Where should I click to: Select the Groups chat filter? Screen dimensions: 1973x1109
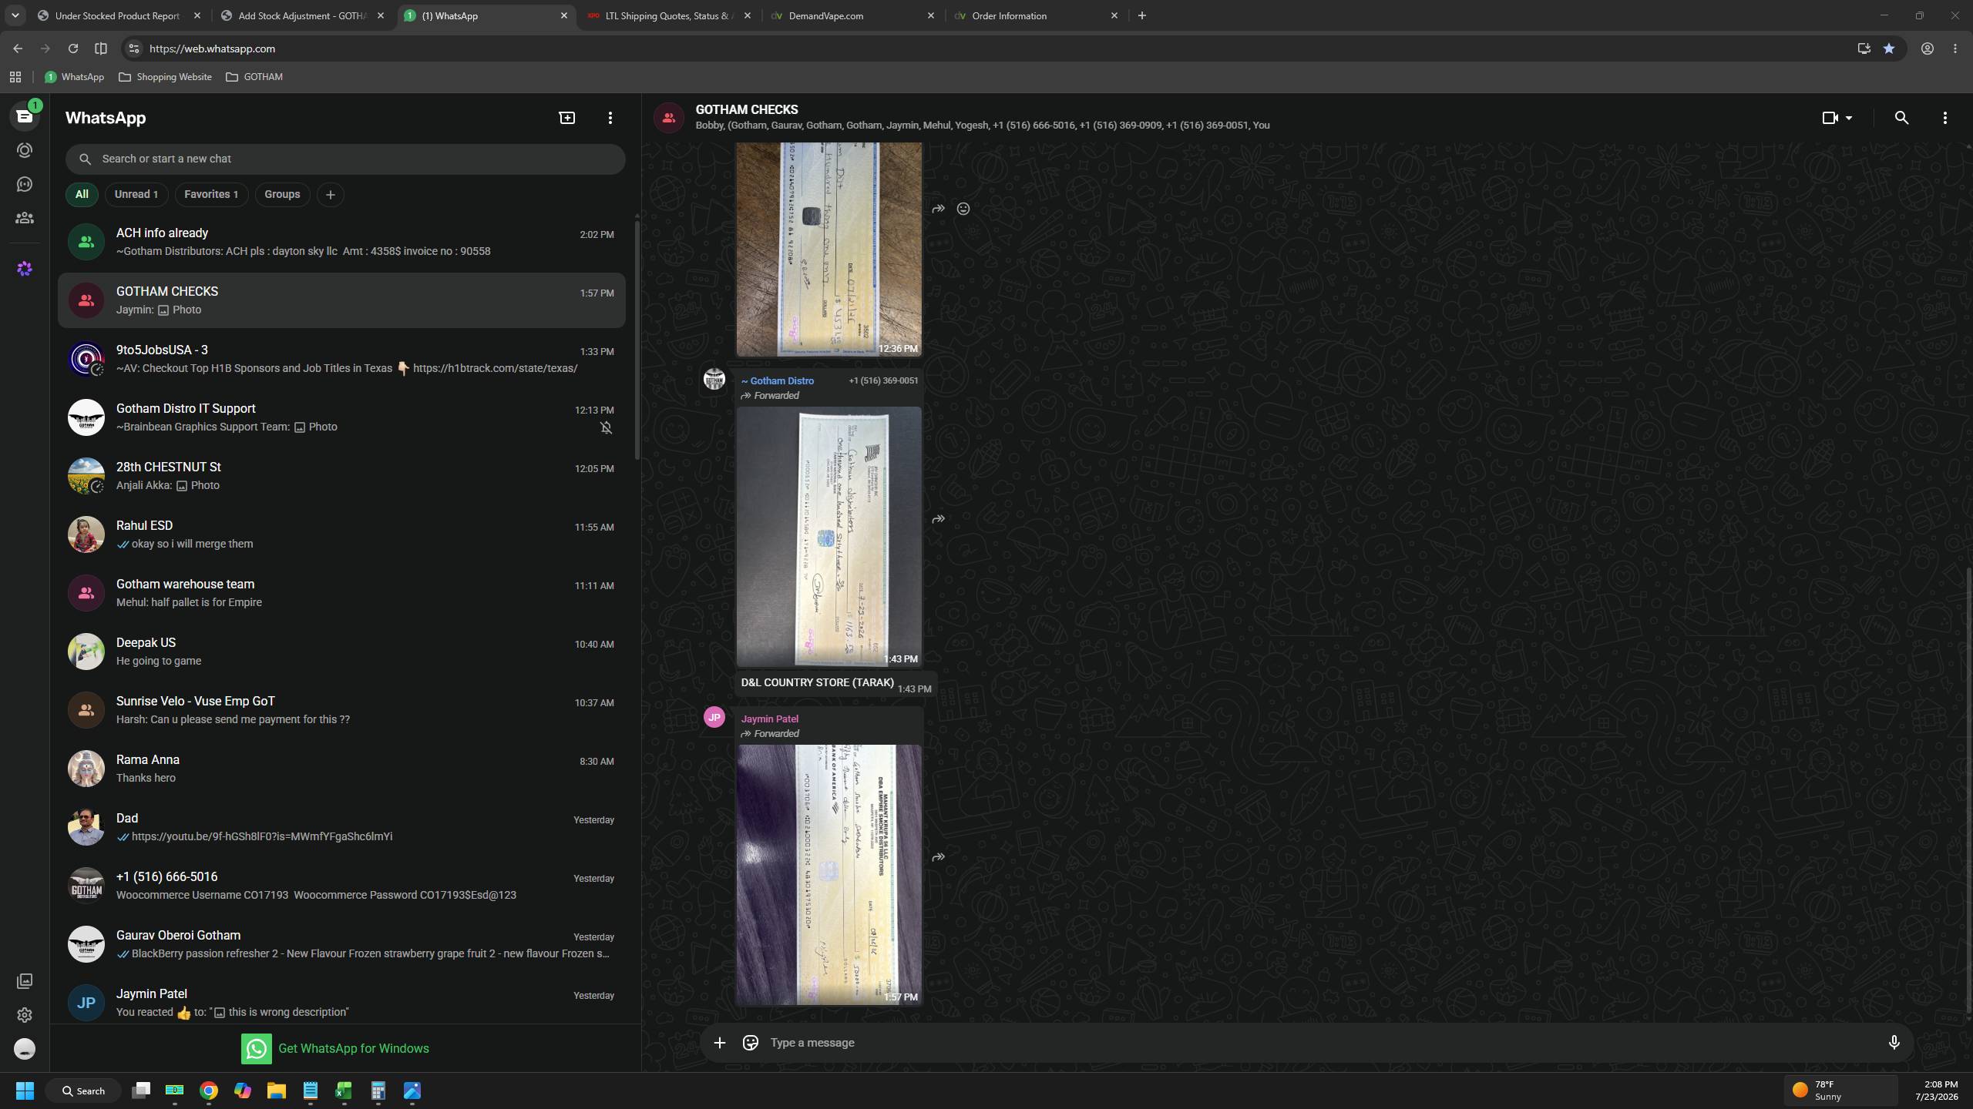pos(282,194)
